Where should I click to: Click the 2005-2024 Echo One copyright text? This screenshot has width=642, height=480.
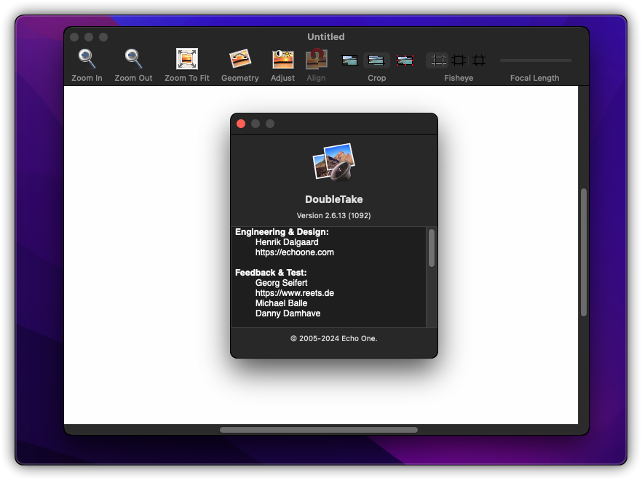coord(333,338)
